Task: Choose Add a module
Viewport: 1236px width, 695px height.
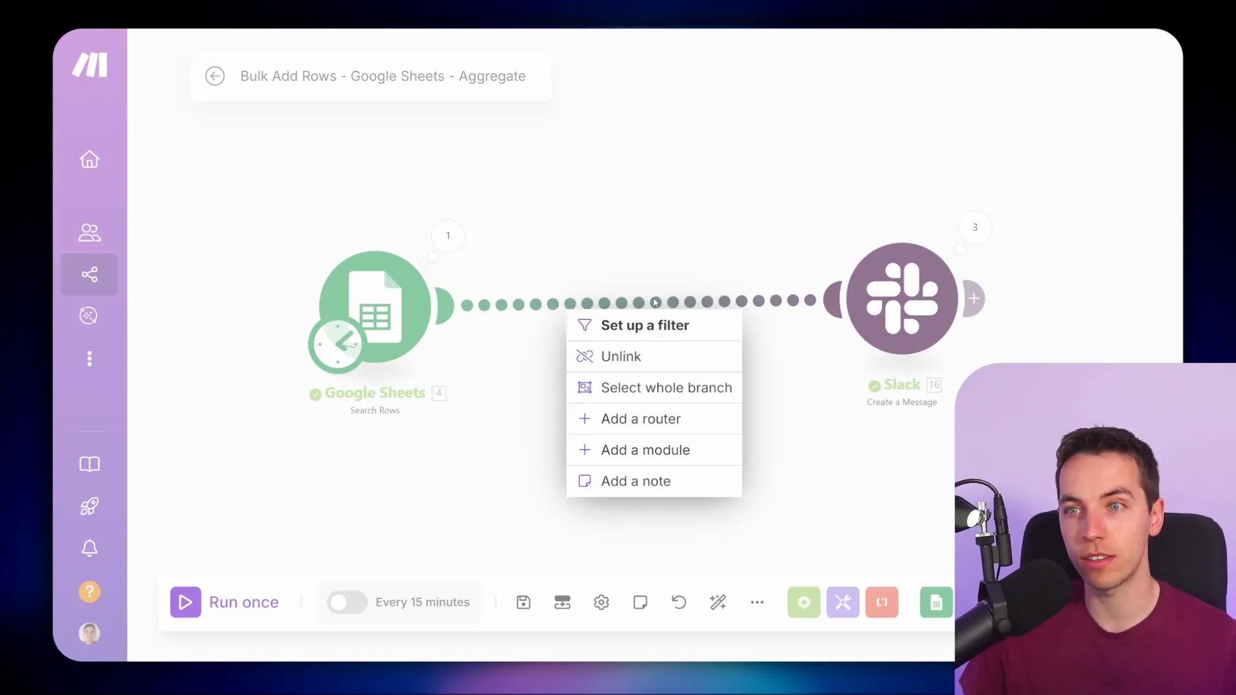Action: tap(654, 450)
